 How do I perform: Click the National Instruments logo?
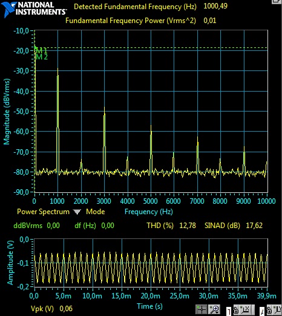click(33, 9)
